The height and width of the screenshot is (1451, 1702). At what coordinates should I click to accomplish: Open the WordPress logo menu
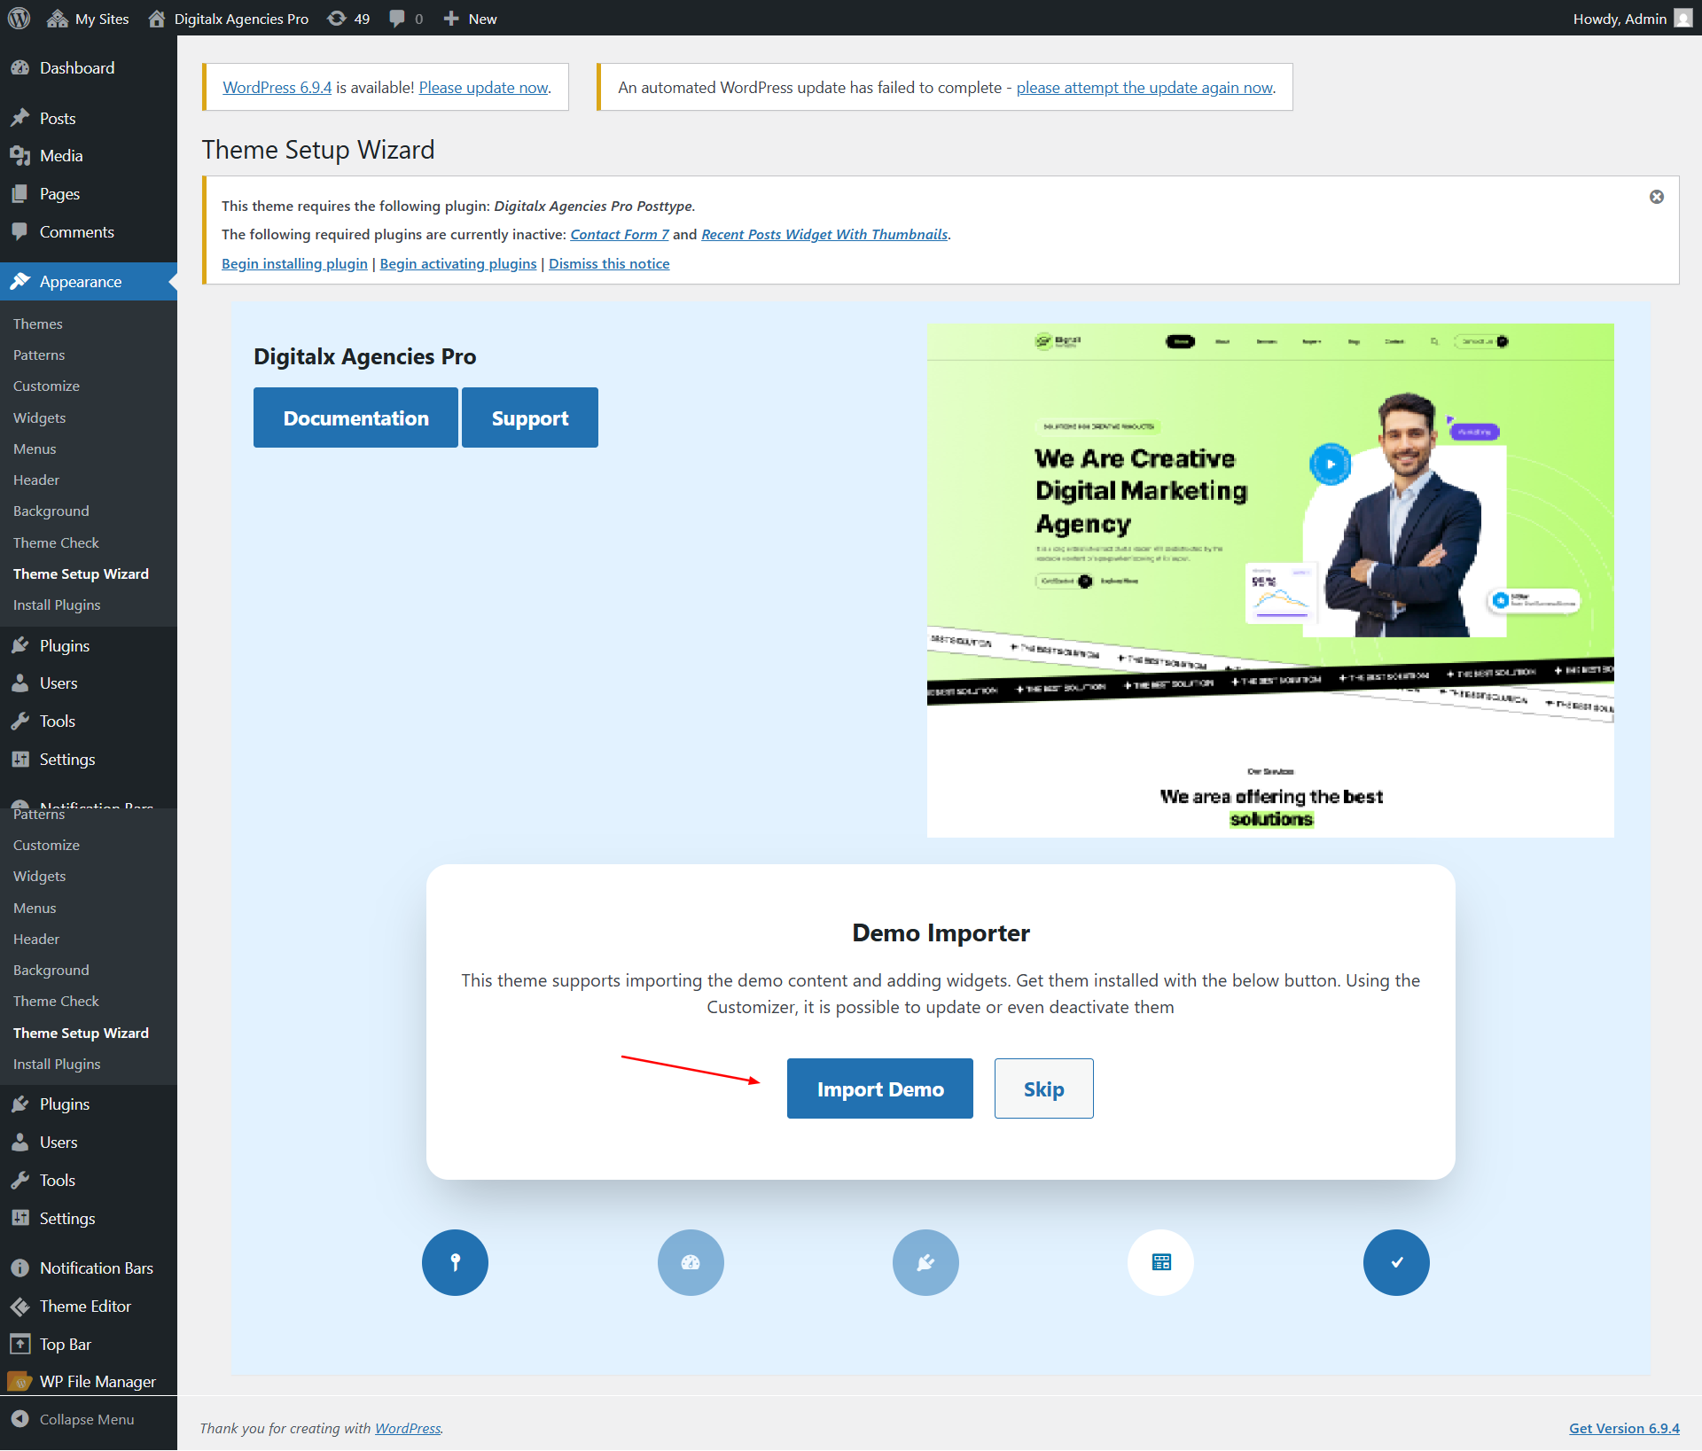pyautogui.click(x=19, y=18)
